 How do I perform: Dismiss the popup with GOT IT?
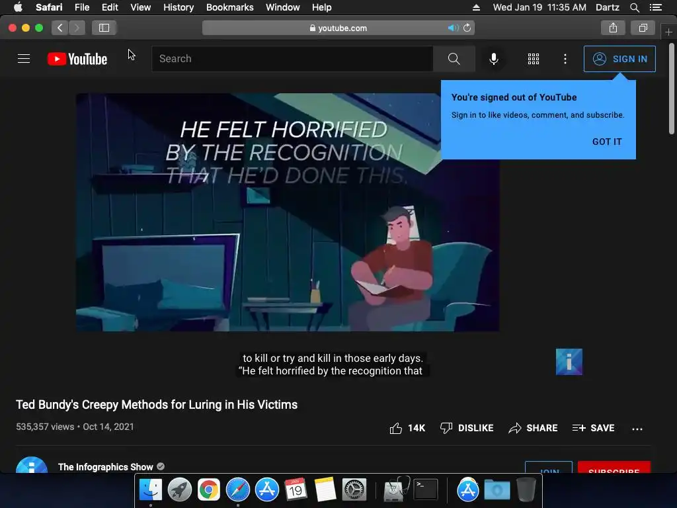[x=607, y=142]
